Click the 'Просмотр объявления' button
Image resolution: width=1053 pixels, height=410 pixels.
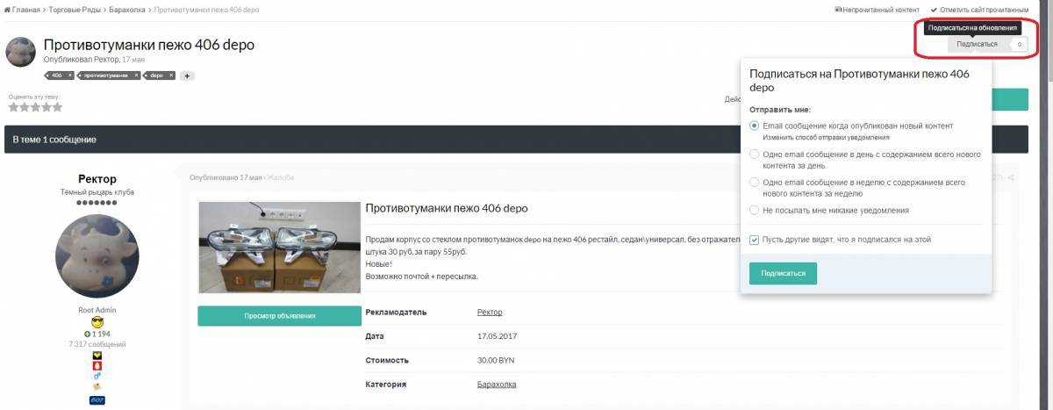(x=279, y=316)
